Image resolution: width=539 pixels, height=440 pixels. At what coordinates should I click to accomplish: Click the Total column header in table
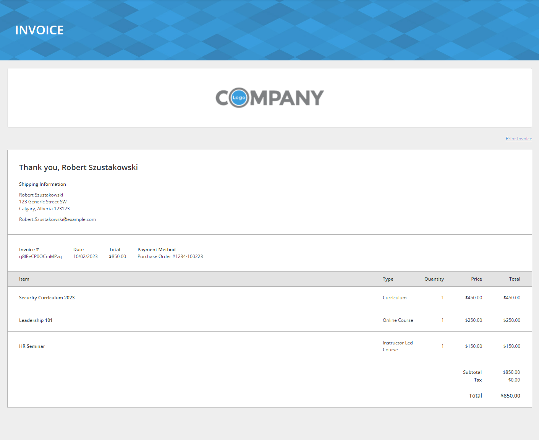point(515,279)
